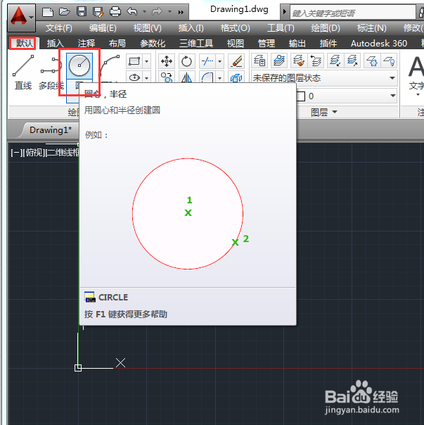The height and width of the screenshot is (425, 424).
Task: Select the Drawing1* document tab
Action: (51, 130)
